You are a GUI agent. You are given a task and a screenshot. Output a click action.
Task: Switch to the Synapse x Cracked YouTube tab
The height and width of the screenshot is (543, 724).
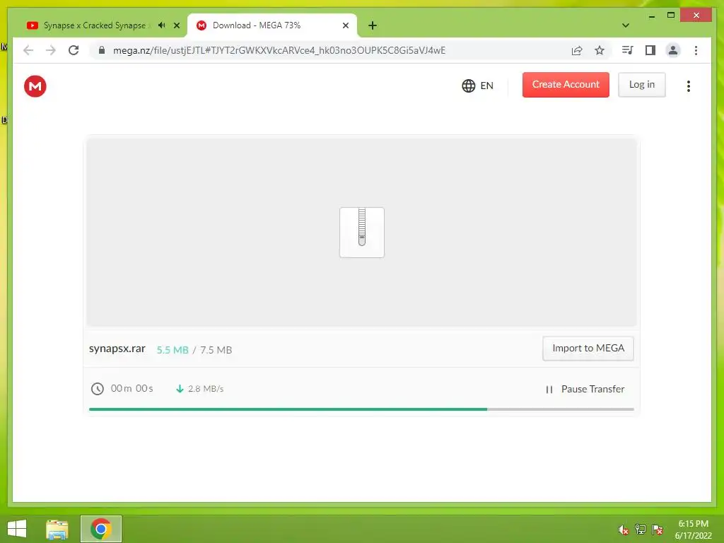[x=95, y=25]
